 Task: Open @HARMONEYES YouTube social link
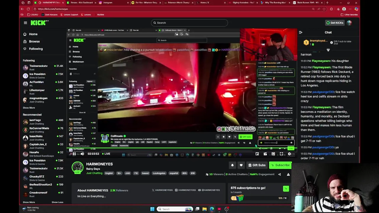(209, 190)
